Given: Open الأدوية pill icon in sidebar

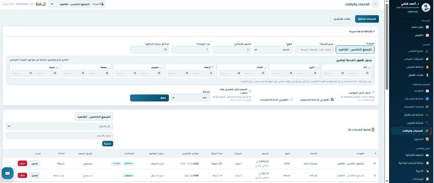Looking at the screenshot, I should tap(427, 171).
